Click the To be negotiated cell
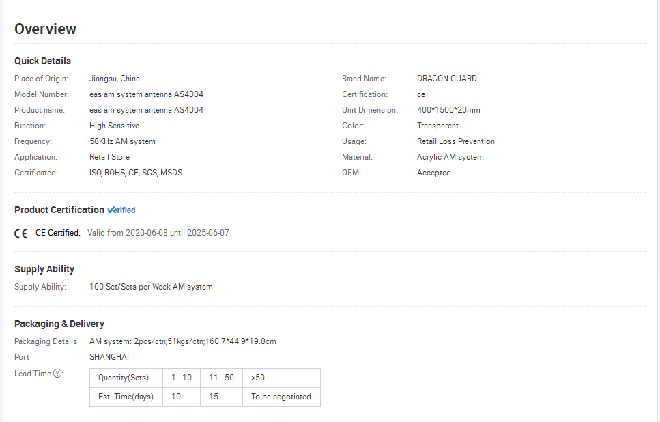The height and width of the screenshot is (422, 660). [281, 397]
